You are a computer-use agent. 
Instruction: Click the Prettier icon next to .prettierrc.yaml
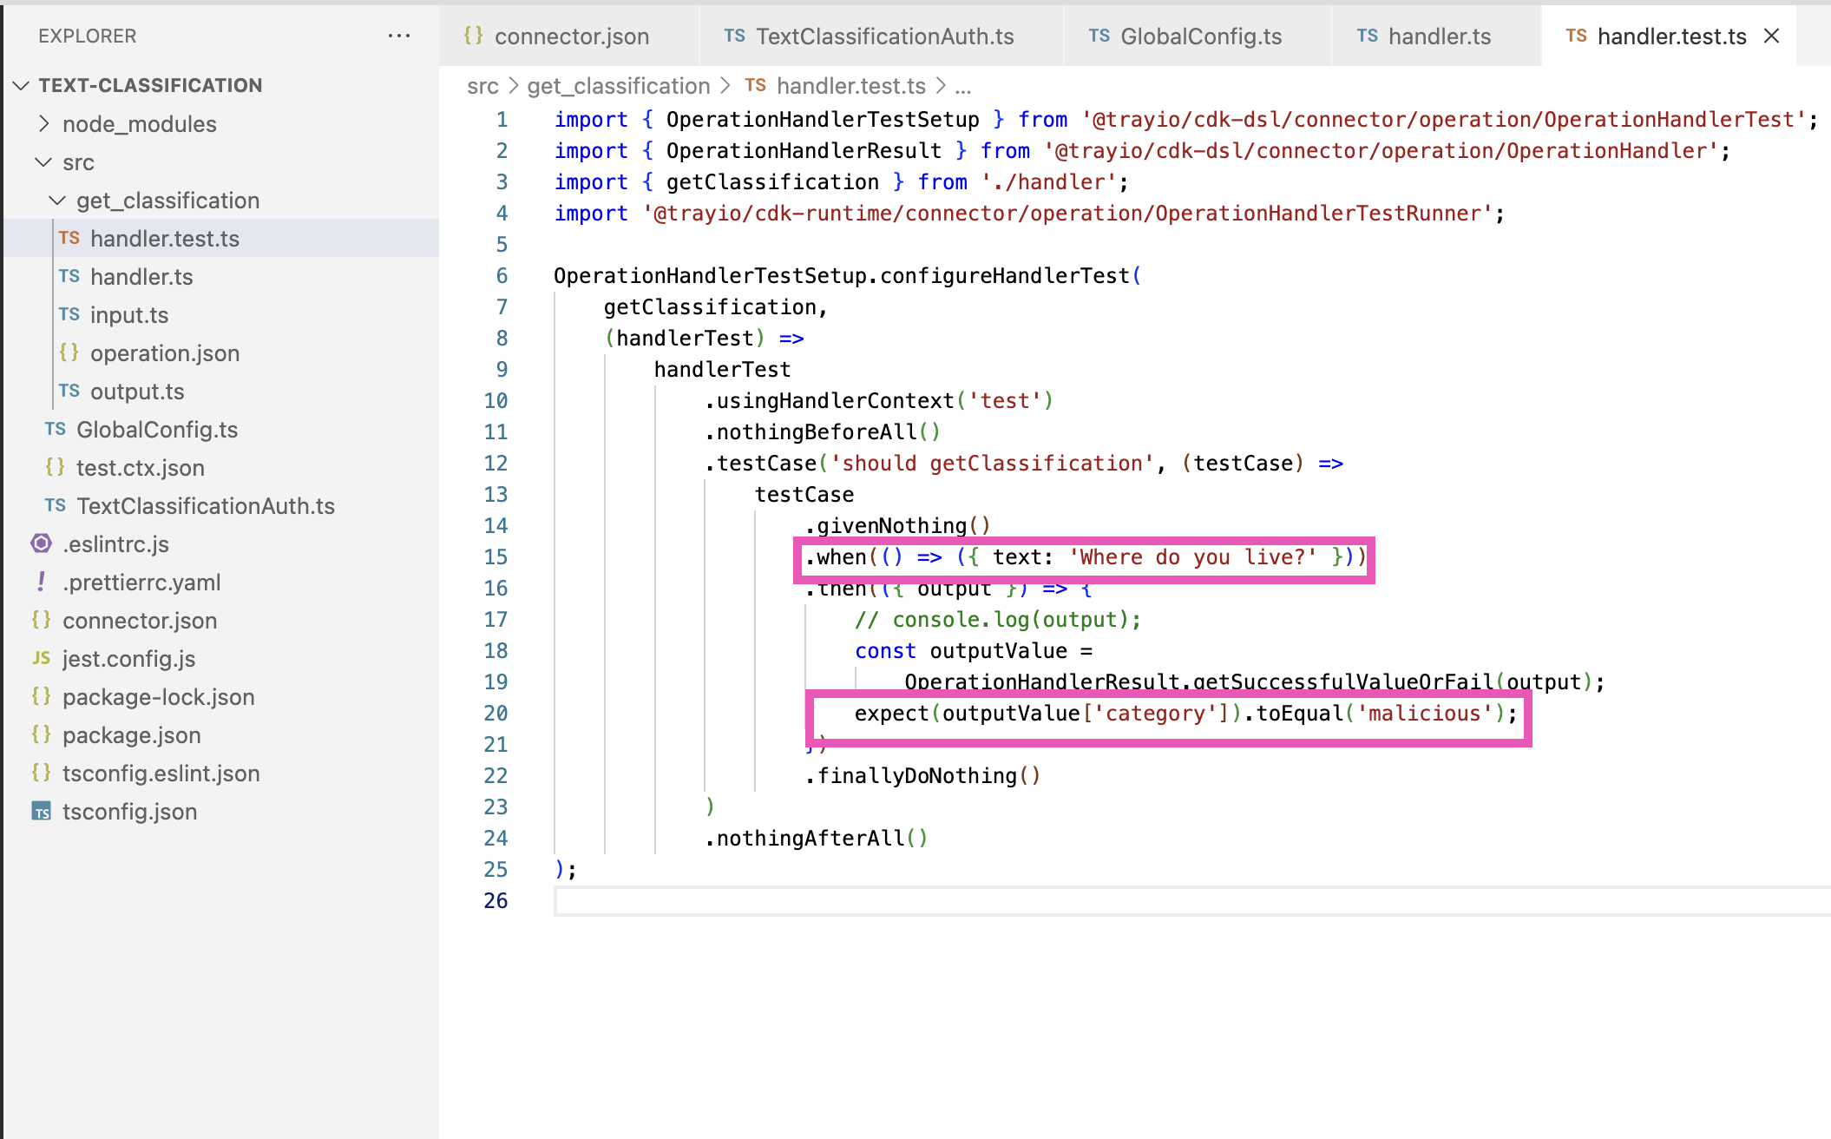point(41,582)
